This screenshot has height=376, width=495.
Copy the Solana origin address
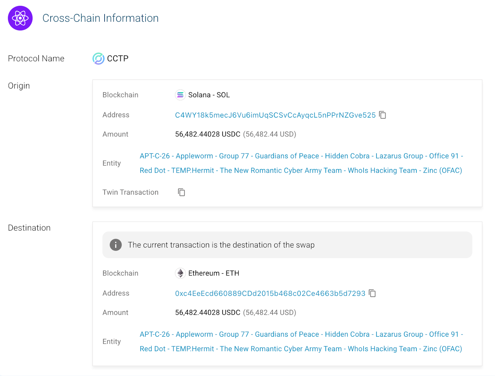pos(383,115)
